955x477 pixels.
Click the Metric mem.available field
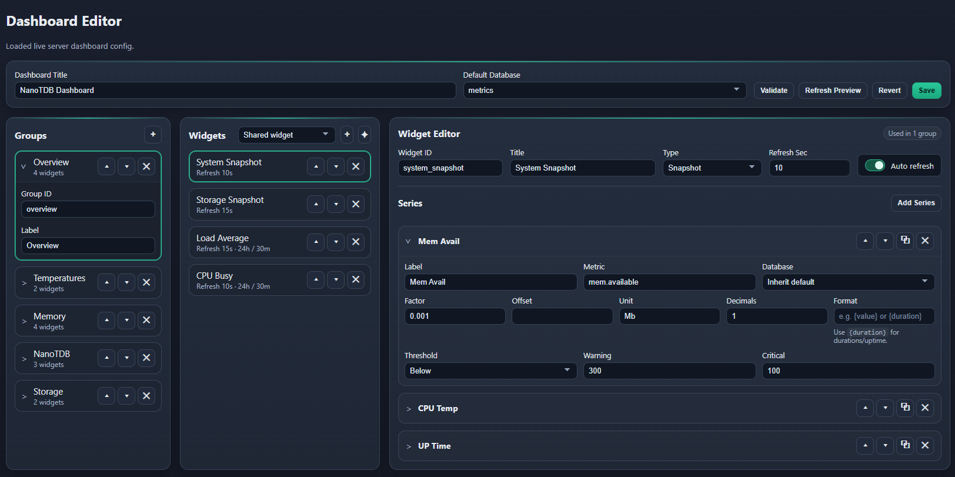tap(669, 282)
